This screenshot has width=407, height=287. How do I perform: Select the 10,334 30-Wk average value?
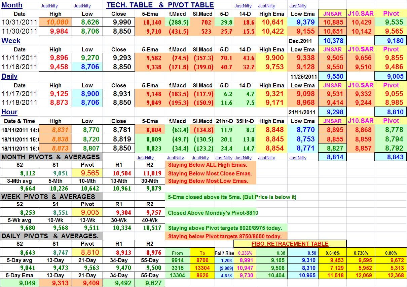point(119,228)
